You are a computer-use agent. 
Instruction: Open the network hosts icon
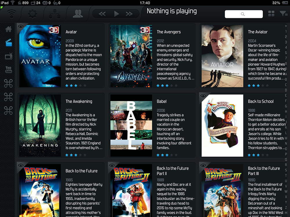click(55, 14)
